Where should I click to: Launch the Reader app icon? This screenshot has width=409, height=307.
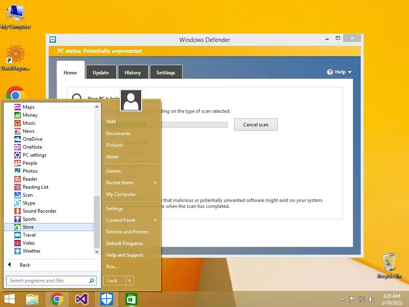pyautogui.click(x=18, y=179)
